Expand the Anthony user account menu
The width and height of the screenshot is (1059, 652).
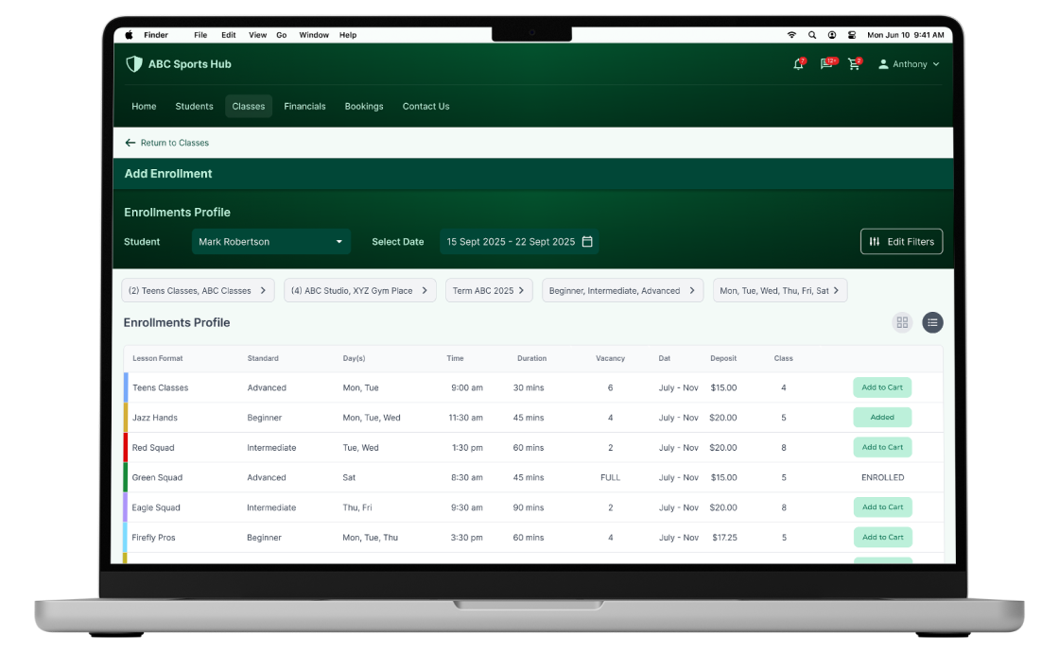(x=909, y=64)
